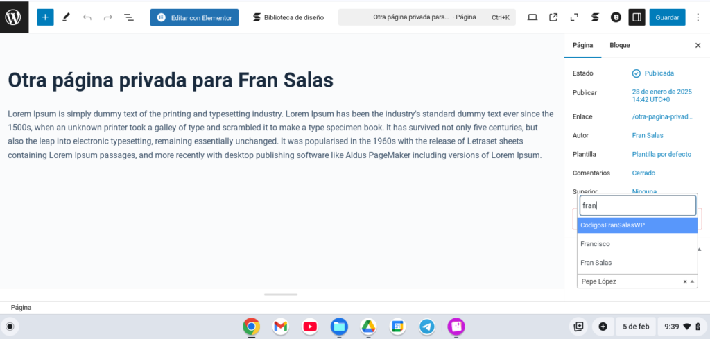
Task: Toggle fullscreen expand arrows icon
Action: pos(574,17)
